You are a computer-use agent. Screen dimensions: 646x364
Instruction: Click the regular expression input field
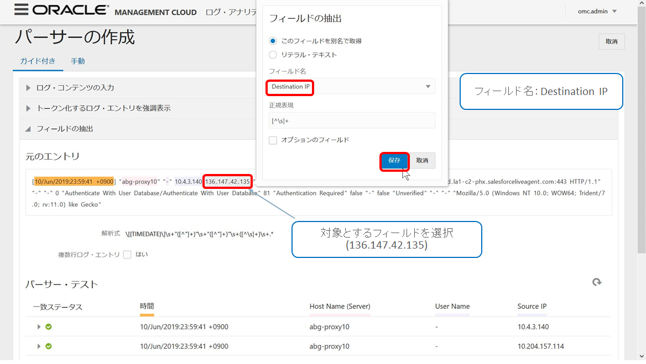pyautogui.click(x=352, y=121)
